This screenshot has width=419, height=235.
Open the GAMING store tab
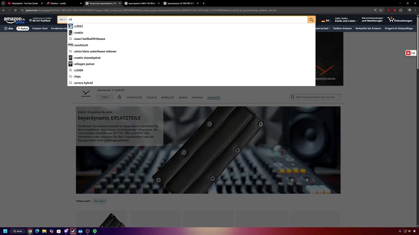[197, 98]
